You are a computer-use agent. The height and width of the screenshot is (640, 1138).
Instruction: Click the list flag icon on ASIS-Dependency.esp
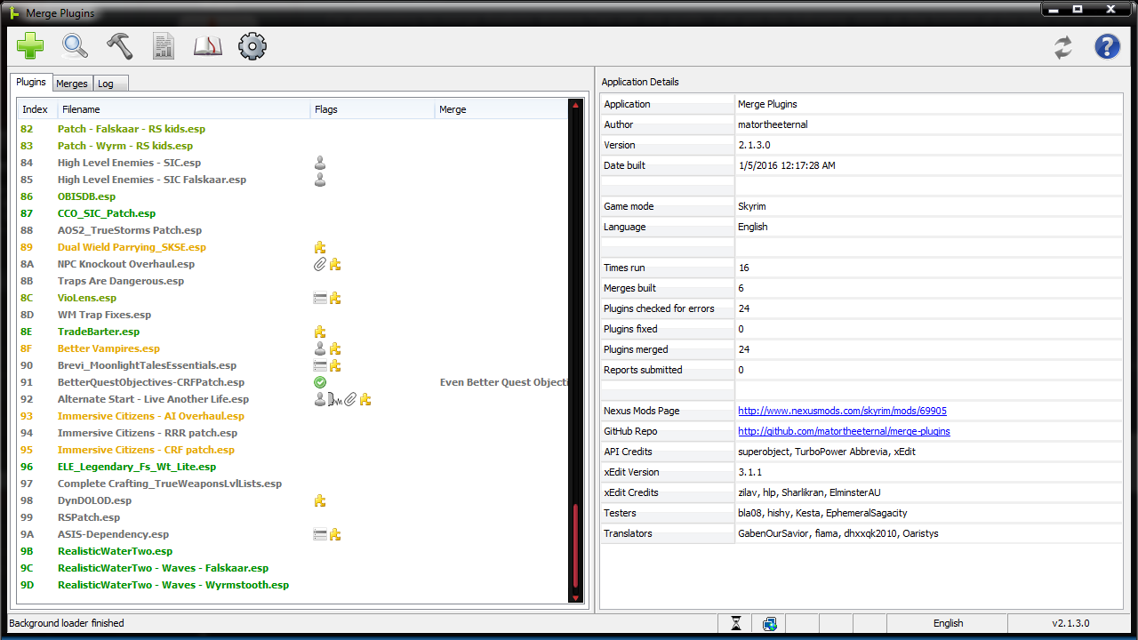pyautogui.click(x=320, y=534)
